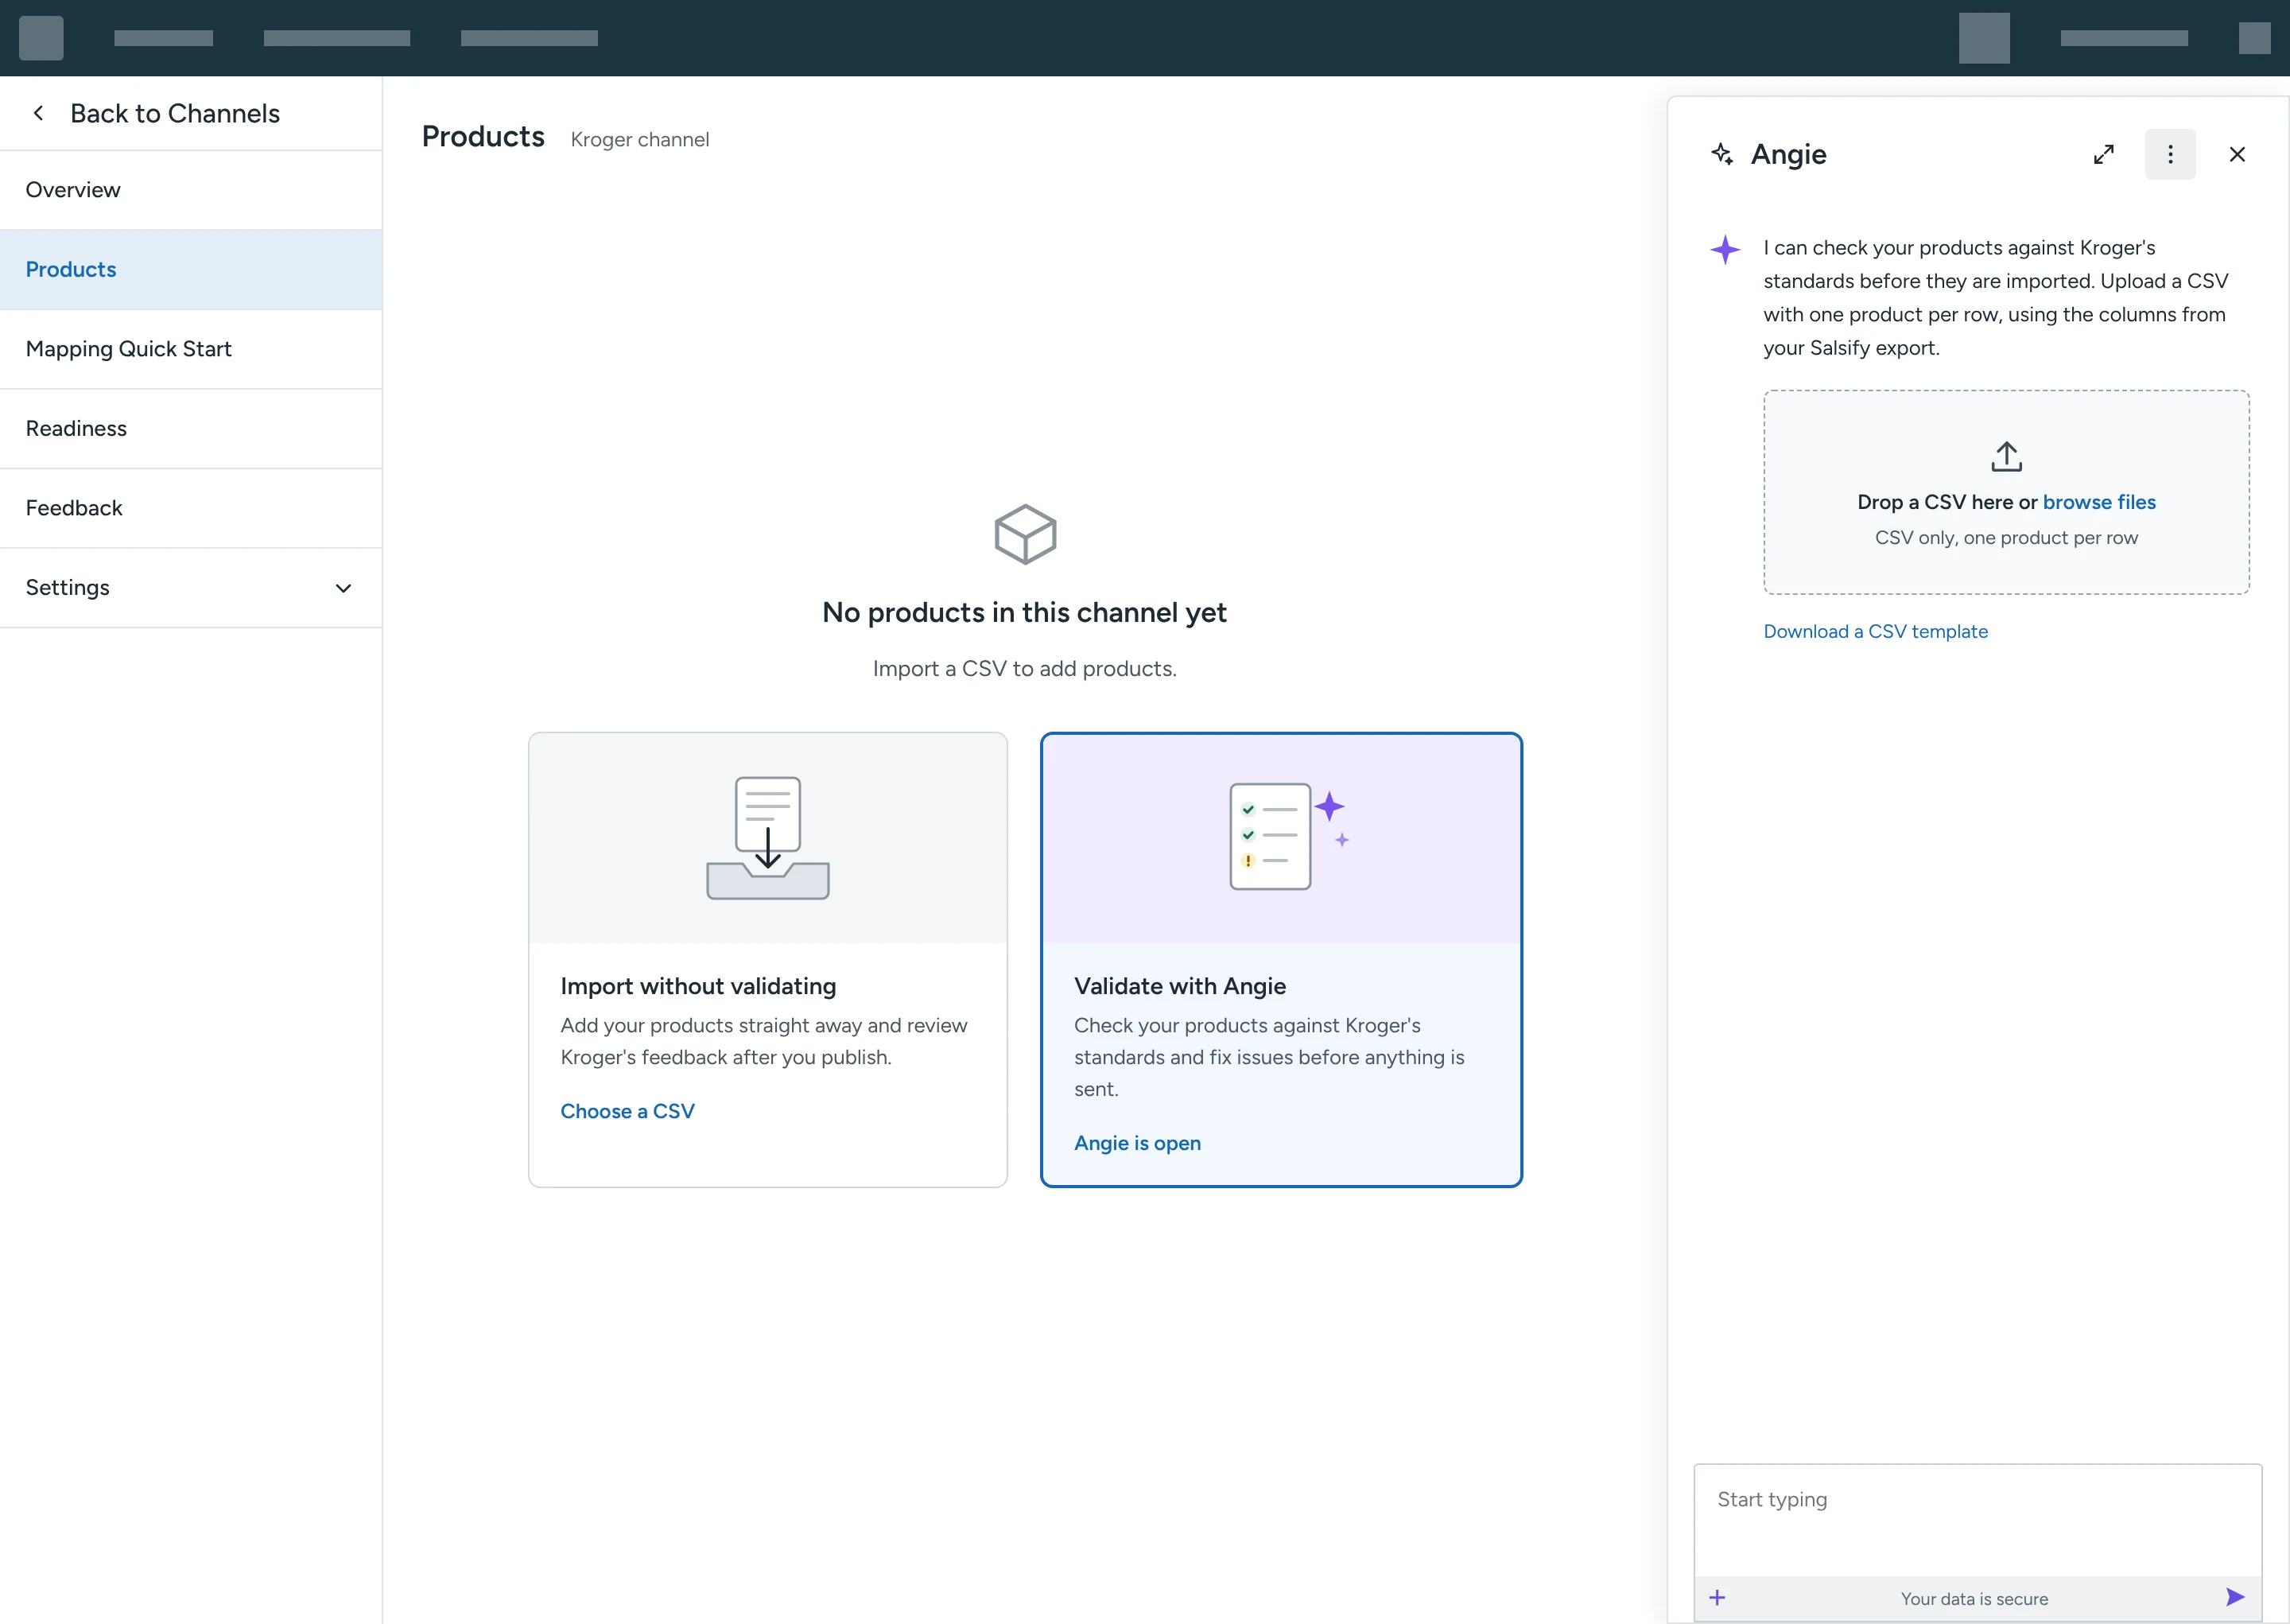2290x1624 pixels.
Task: Click the CSV only, one product per row hint
Action: tap(2006, 538)
